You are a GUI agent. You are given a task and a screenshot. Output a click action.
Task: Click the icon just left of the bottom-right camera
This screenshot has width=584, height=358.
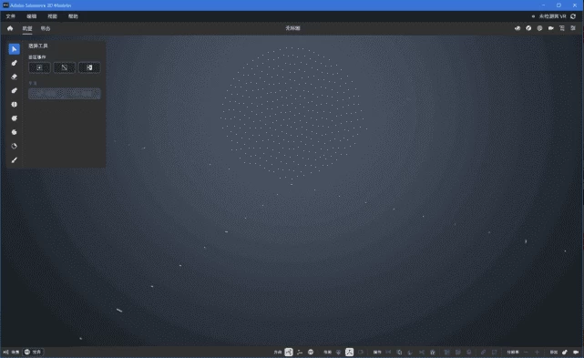pos(565,352)
